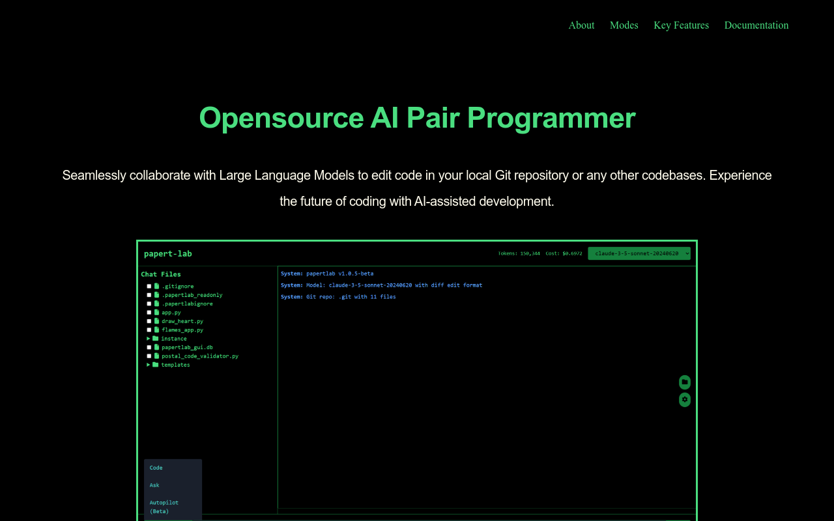Click the 'Model: claude-3-5-sonnet' system message
The width and height of the screenshot is (834, 521).
[x=382, y=285]
